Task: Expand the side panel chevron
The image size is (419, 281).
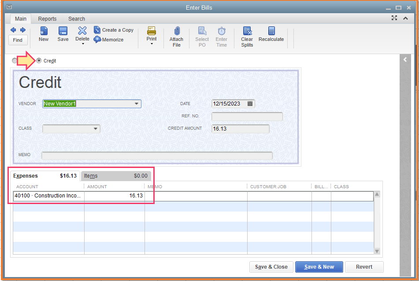Action: click(x=405, y=59)
